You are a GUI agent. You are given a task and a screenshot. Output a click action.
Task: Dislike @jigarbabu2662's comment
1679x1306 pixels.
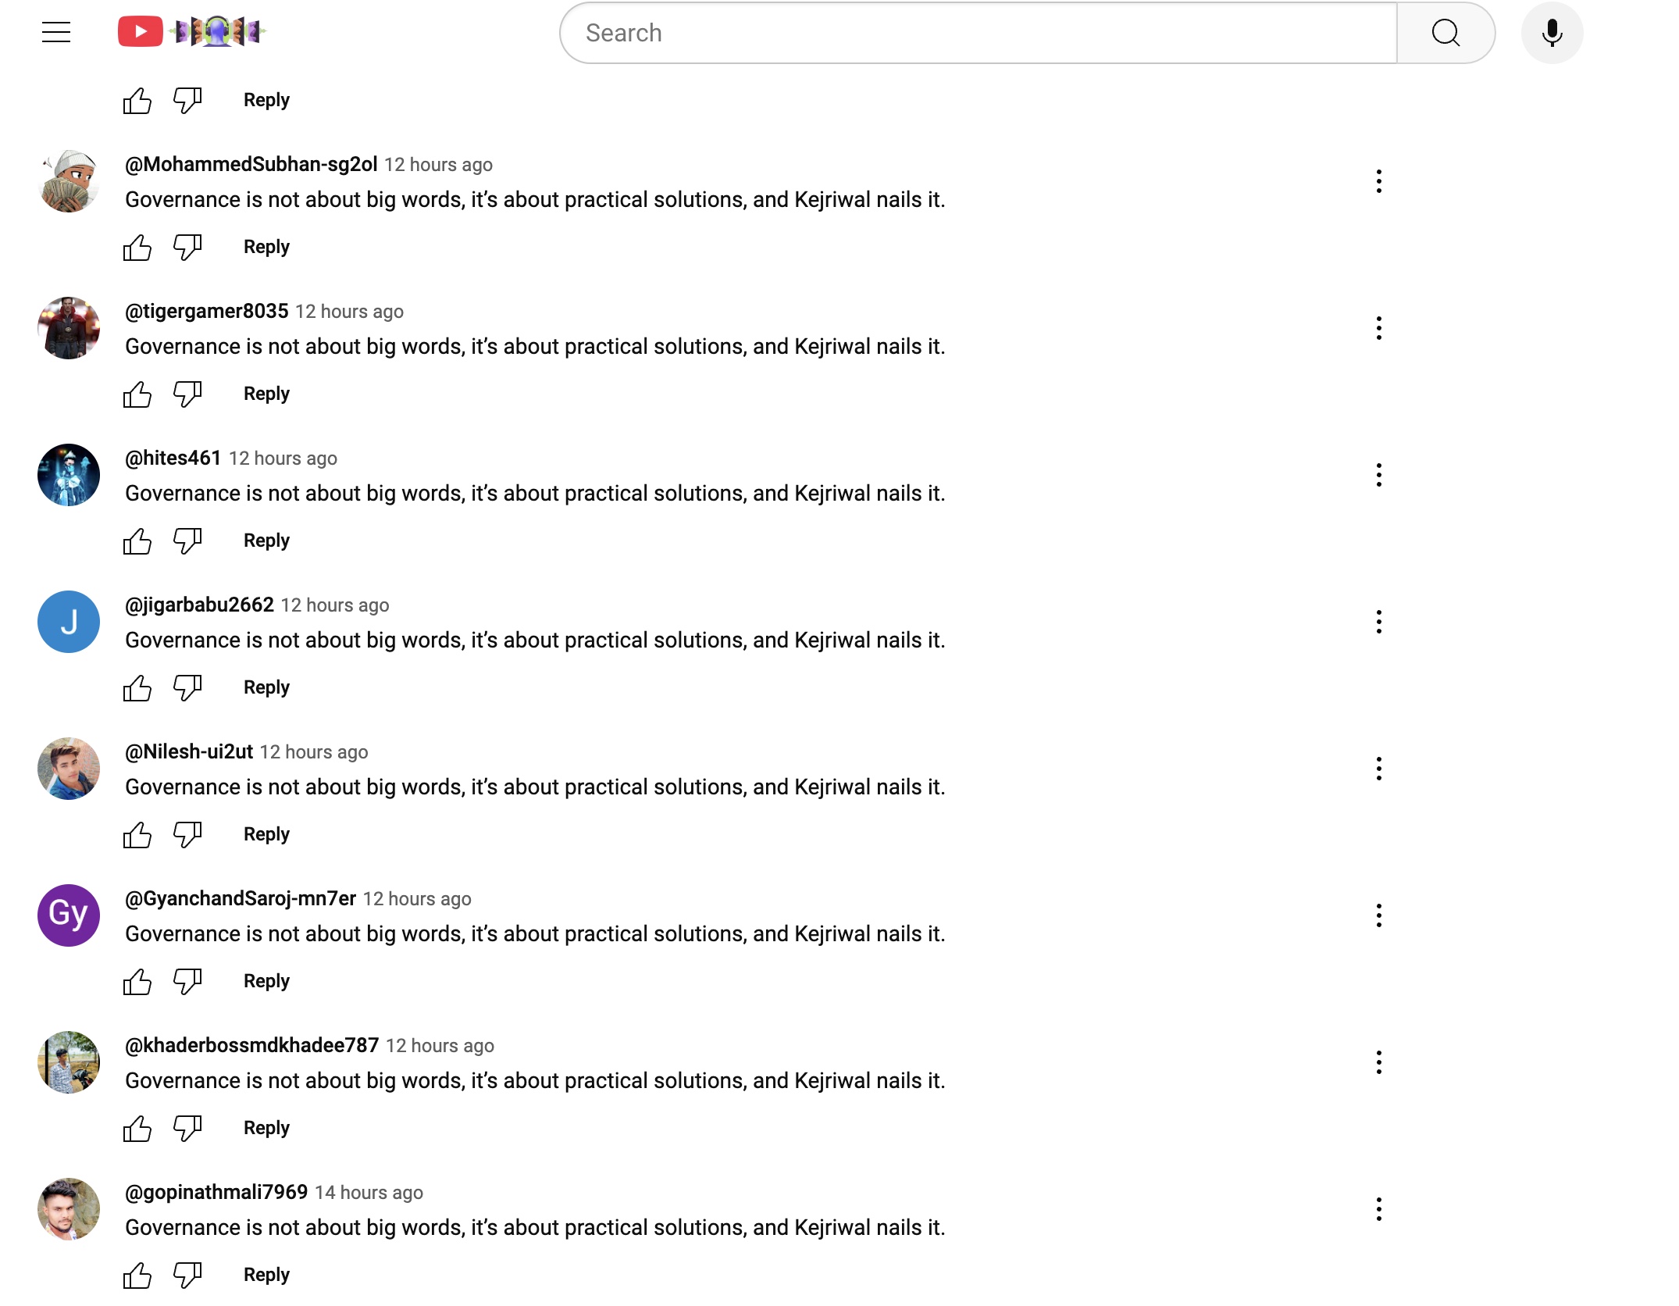pyautogui.click(x=187, y=688)
